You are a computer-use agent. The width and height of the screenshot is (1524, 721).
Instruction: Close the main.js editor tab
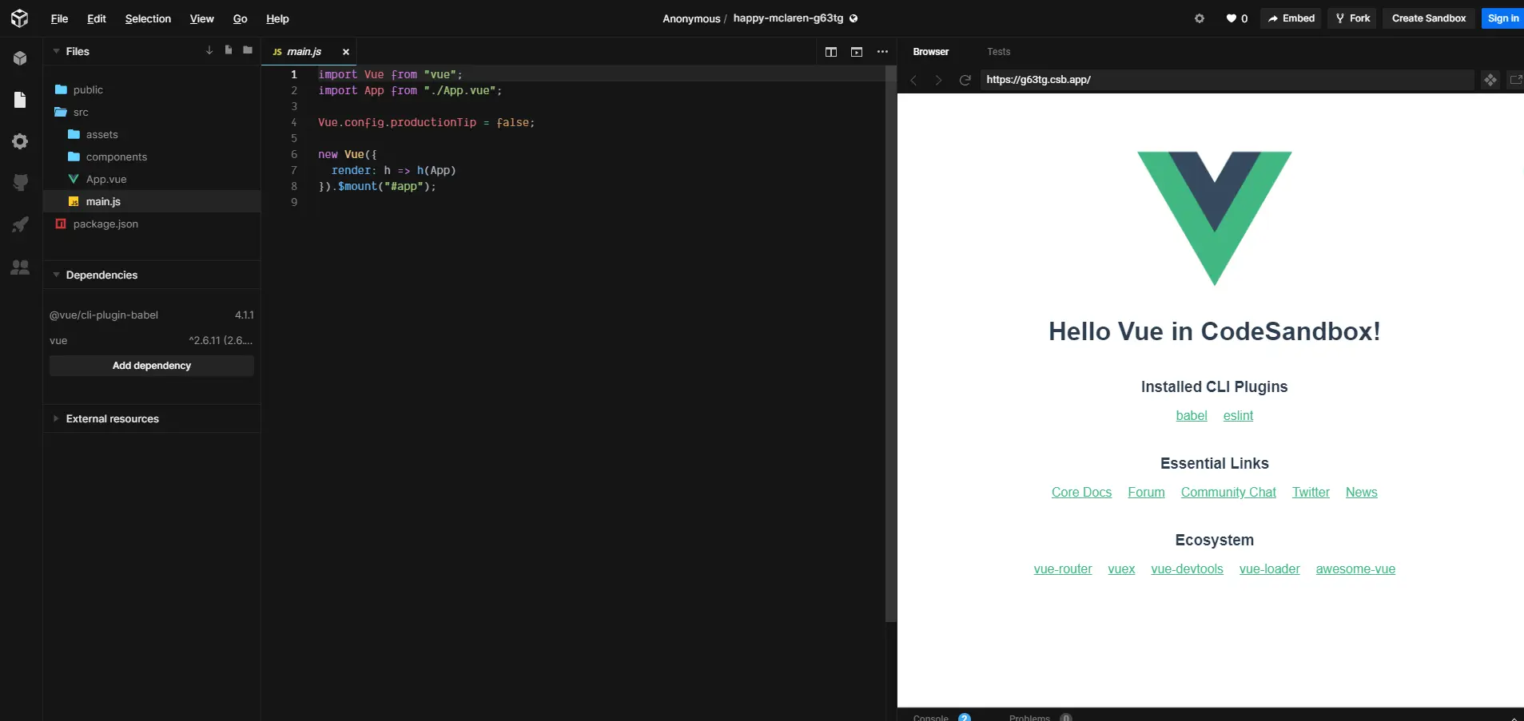click(x=346, y=52)
